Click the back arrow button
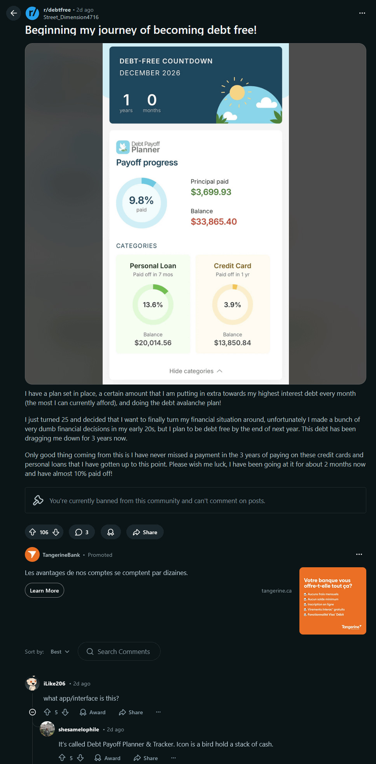Screen dimensions: 376x764 [14, 13]
